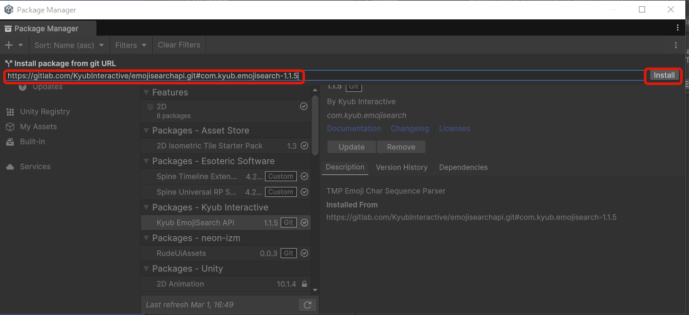
Task: Click the checkmark on Spine Universal RP row
Action: pyautogui.click(x=304, y=192)
